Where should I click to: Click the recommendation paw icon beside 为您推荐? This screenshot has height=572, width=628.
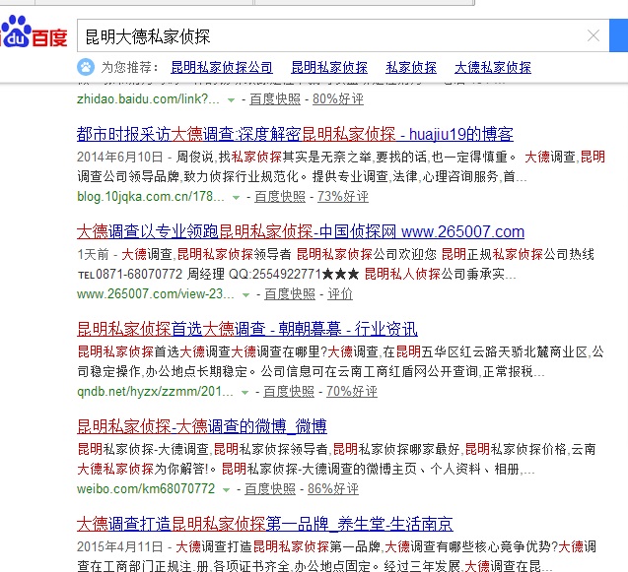point(86,67)
